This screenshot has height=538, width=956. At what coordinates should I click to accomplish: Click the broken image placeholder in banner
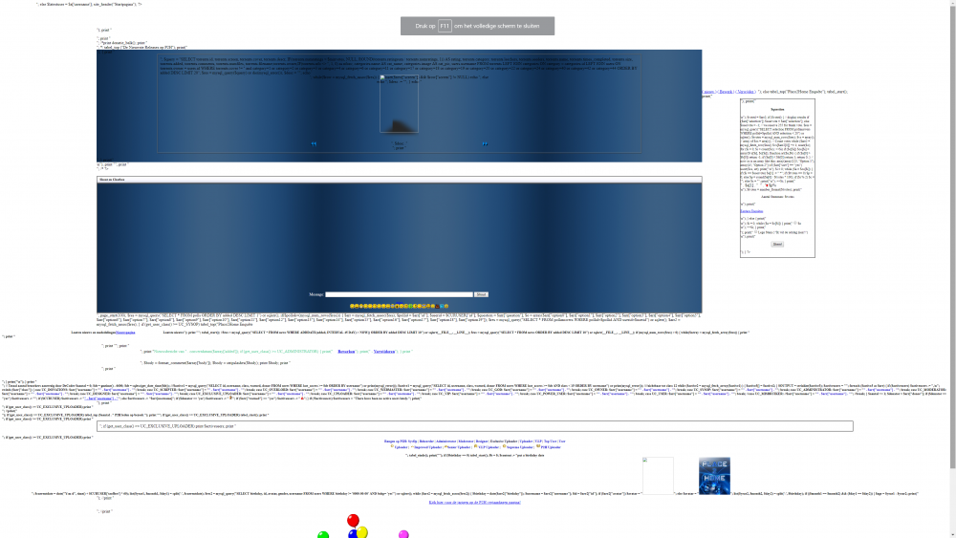(x=399, y=104)
